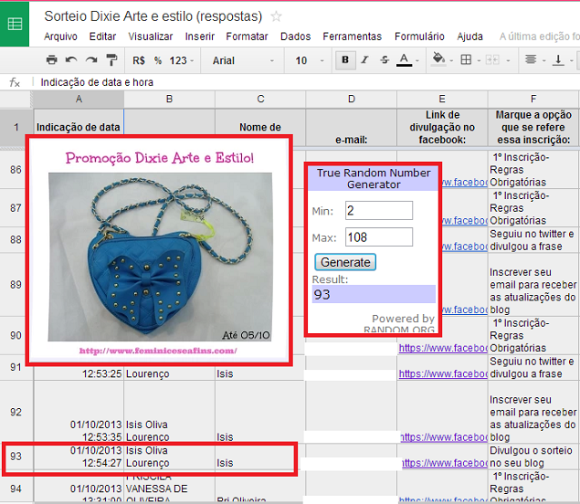Click the Min input field
This screenshot has height=504, width=580.
coord(379,210)
